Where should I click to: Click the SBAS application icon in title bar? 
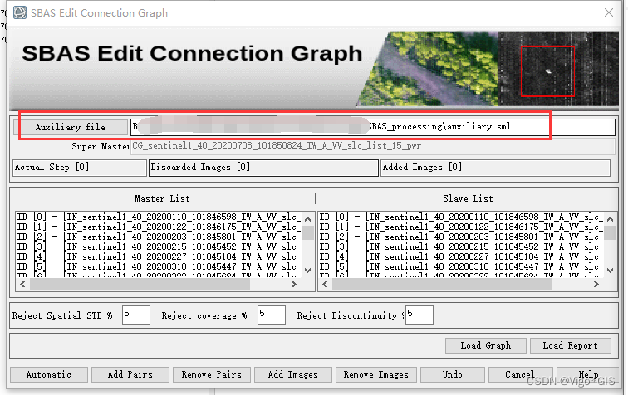tap(20, 12)
